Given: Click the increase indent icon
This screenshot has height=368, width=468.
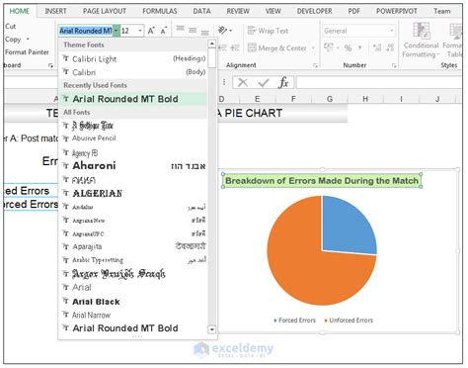Looking at the screenshot, I should point(235,47).
